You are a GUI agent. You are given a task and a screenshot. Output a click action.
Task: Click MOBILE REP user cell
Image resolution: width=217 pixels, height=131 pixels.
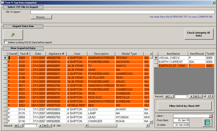(x=77, y=105)
